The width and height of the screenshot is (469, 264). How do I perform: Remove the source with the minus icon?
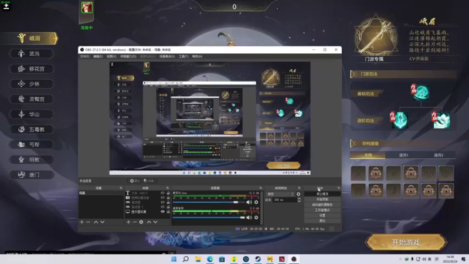[135, 222]
